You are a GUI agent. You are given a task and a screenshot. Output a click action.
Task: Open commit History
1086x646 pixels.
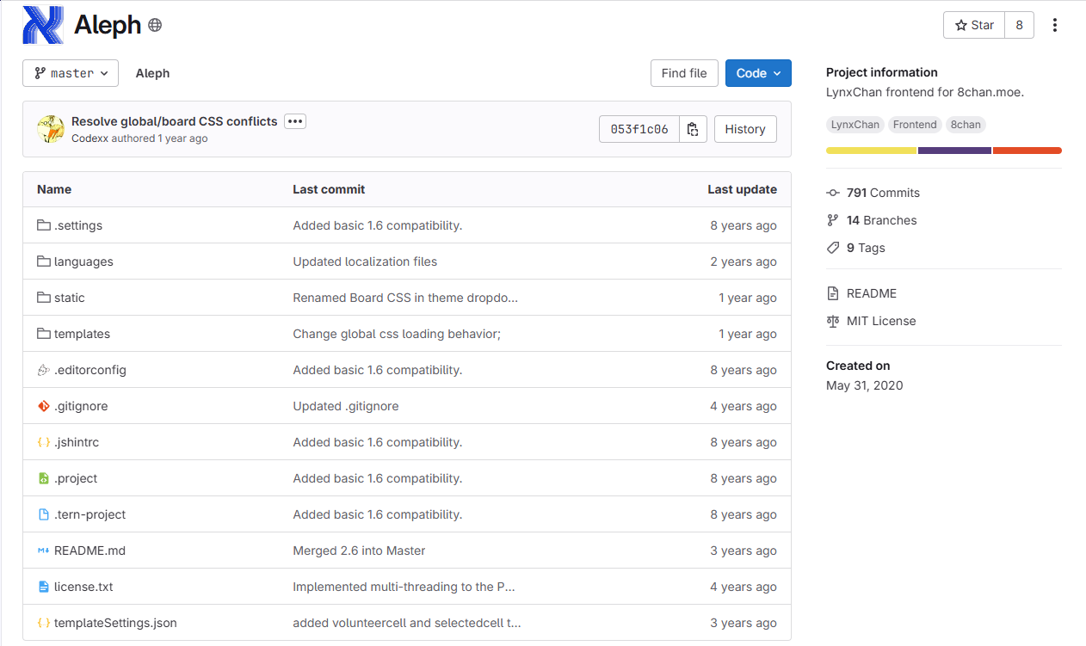(745, 129)
